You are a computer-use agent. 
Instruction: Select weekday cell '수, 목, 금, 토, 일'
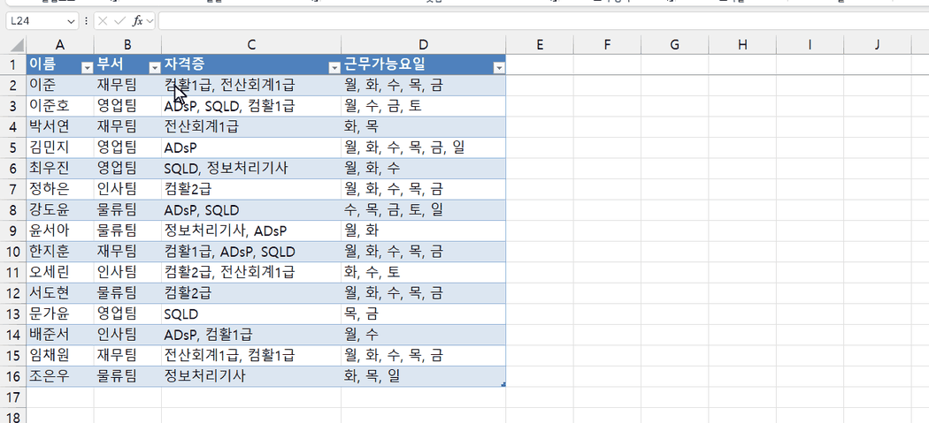[423, 209]
